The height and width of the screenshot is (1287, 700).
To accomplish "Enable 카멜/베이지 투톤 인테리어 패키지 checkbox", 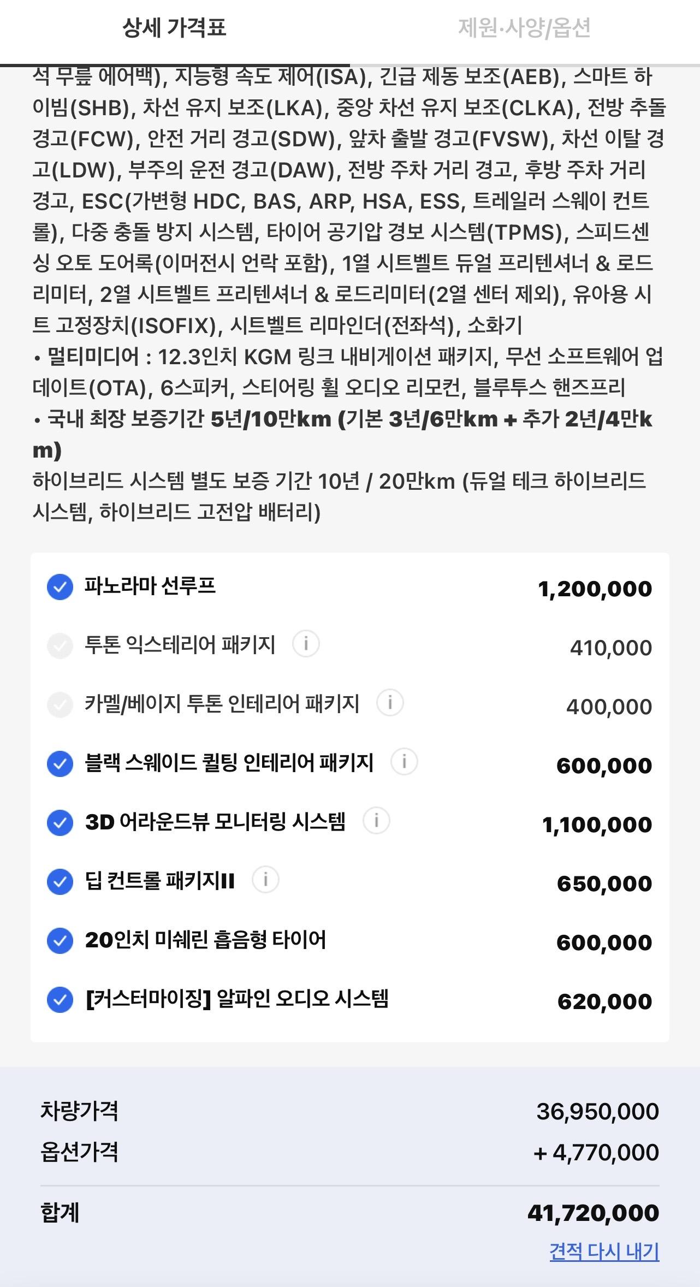I will 60,705.
